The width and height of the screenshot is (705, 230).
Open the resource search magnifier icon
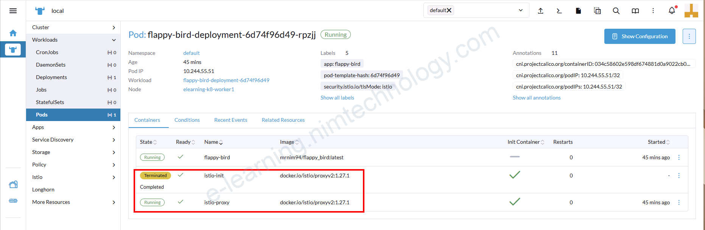pos(616,11)
